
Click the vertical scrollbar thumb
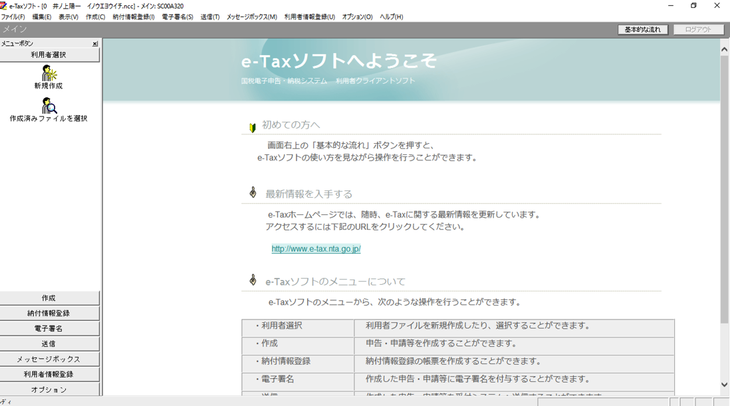click(725, 189)
